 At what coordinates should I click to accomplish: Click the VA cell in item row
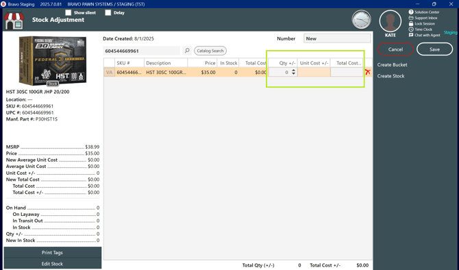click(109, 73)
